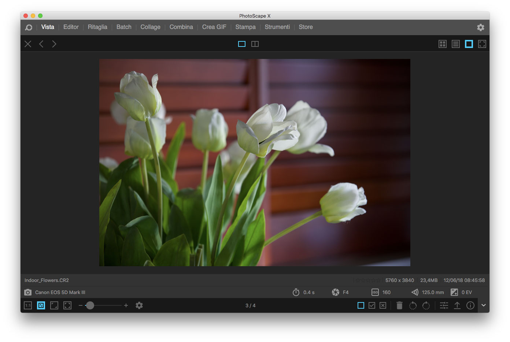Rotate the image clockwise
Screen dimensions: 510x342
coord(426,305)
